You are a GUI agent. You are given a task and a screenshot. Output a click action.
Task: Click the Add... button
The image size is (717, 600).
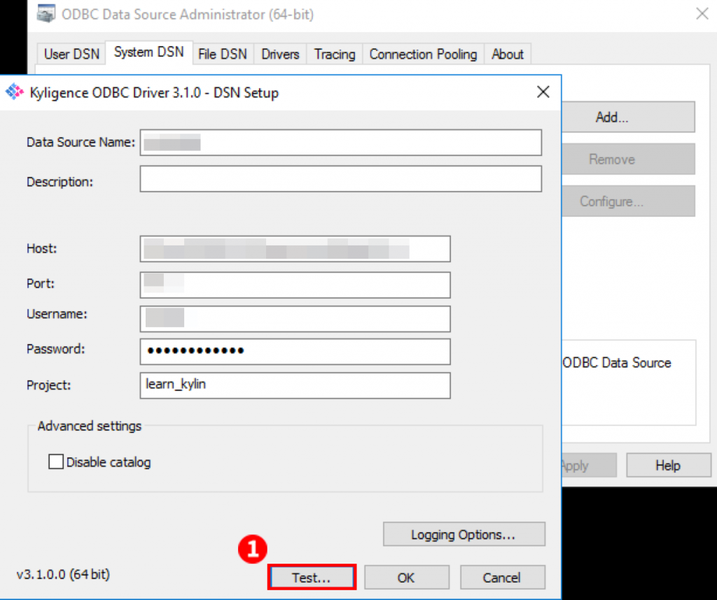click(611, 117)
